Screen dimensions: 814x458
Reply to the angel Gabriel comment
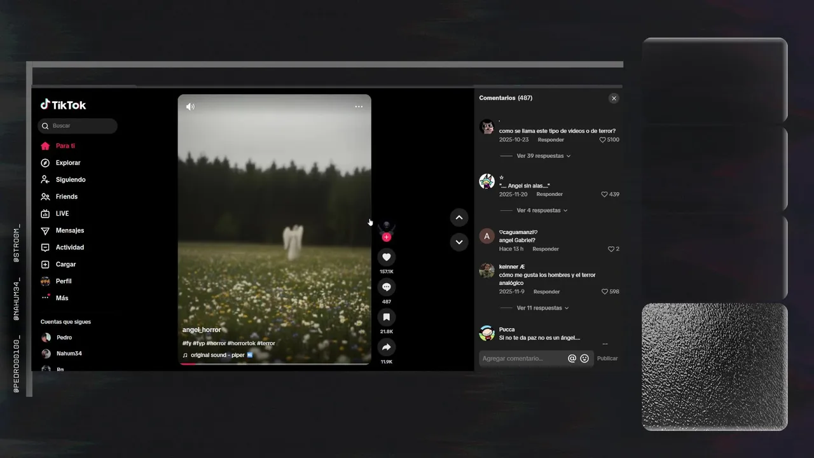click(x=546, y=249)
